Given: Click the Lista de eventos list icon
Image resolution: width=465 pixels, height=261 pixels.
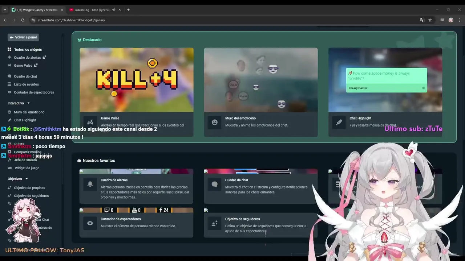Looking at the screenshot, I should point(10,84).
